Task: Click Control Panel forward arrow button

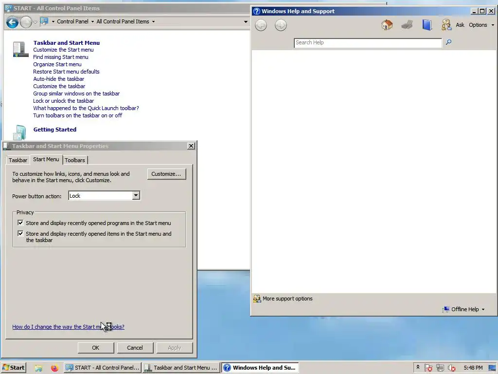Action: tap(26, 22)
